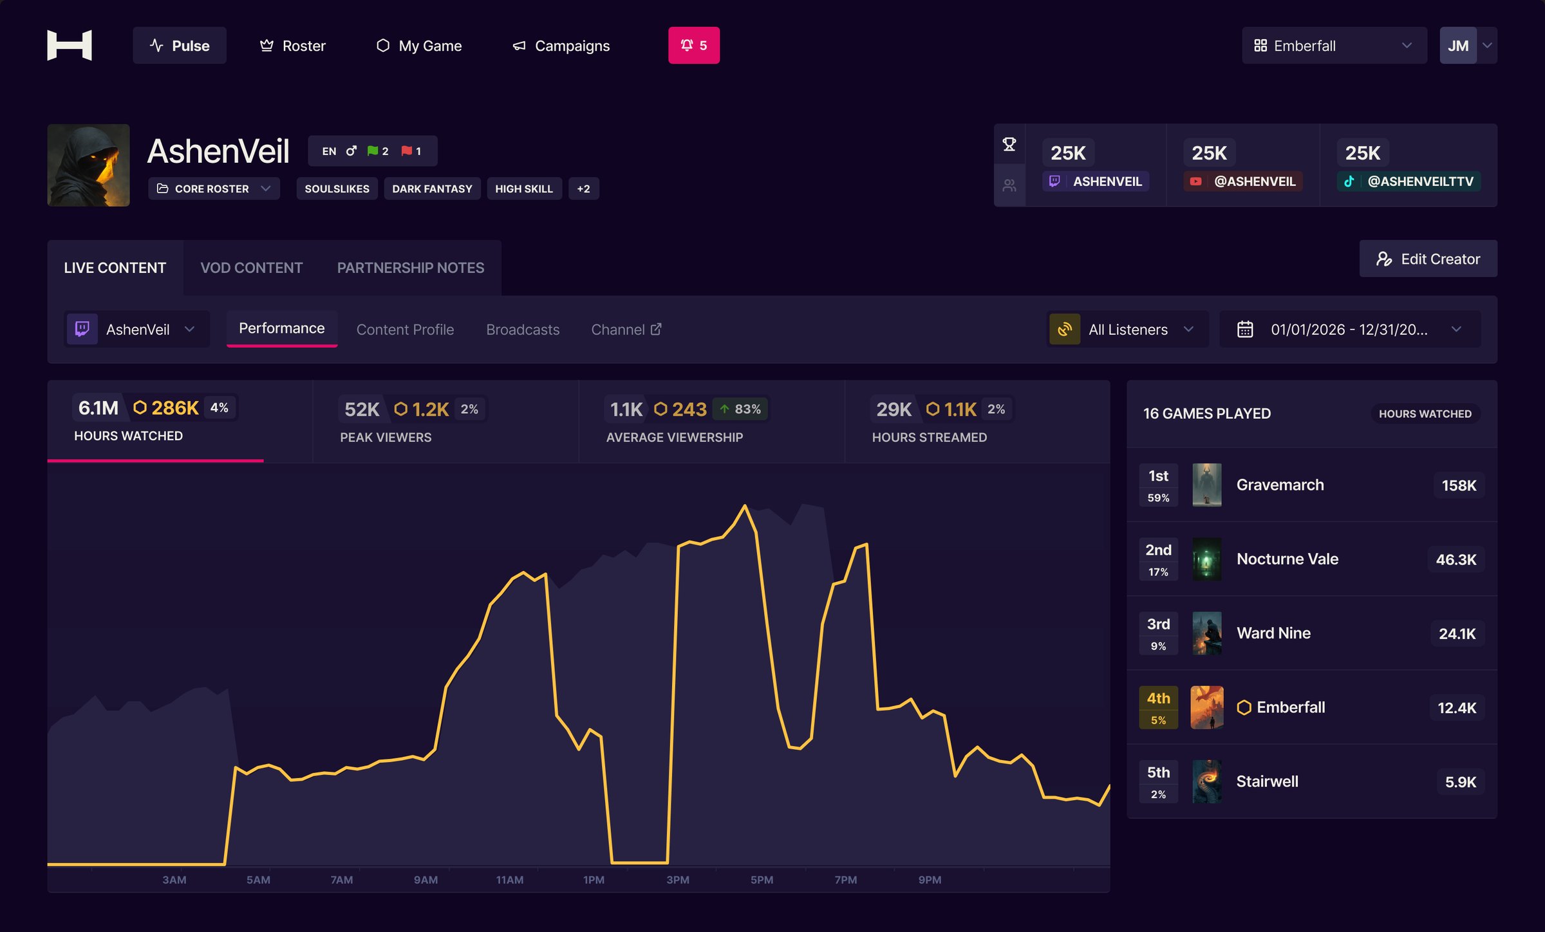Screen dimensions: 1545x932
Task: Click AshenVeil's hooded profile picture
Action: pyautogui.click(x=89, y=165)
